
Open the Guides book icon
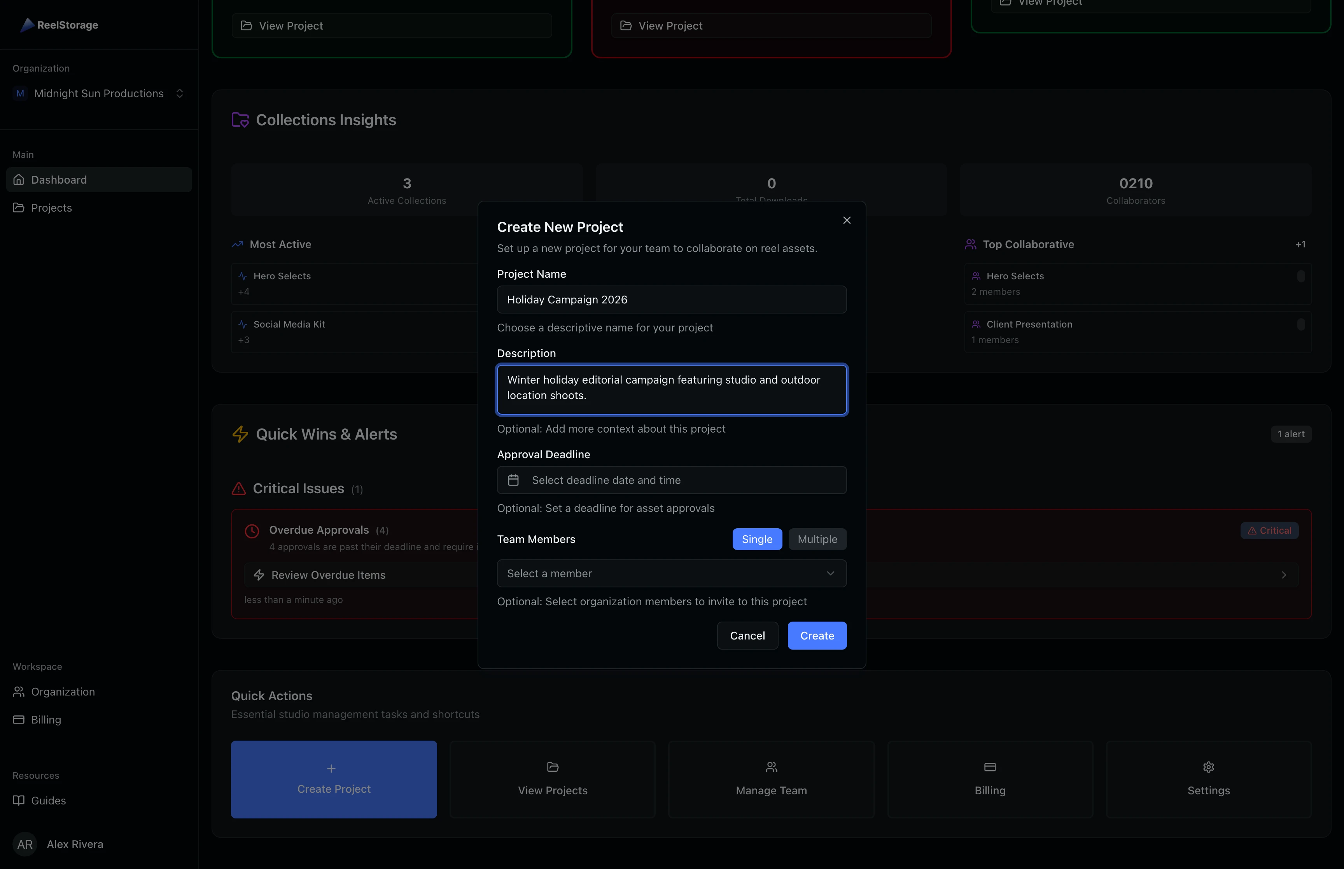[x=19, y=800]
